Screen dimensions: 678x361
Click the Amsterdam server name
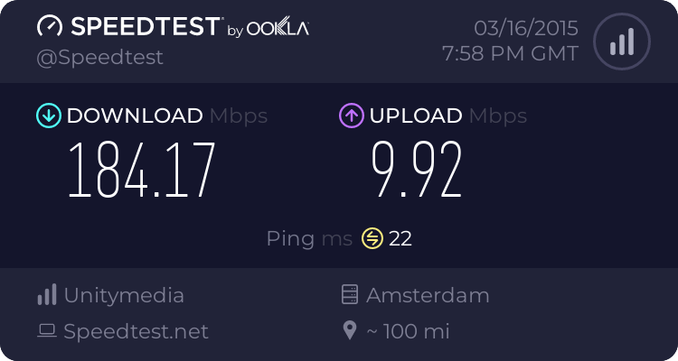[x=428, y=295]
